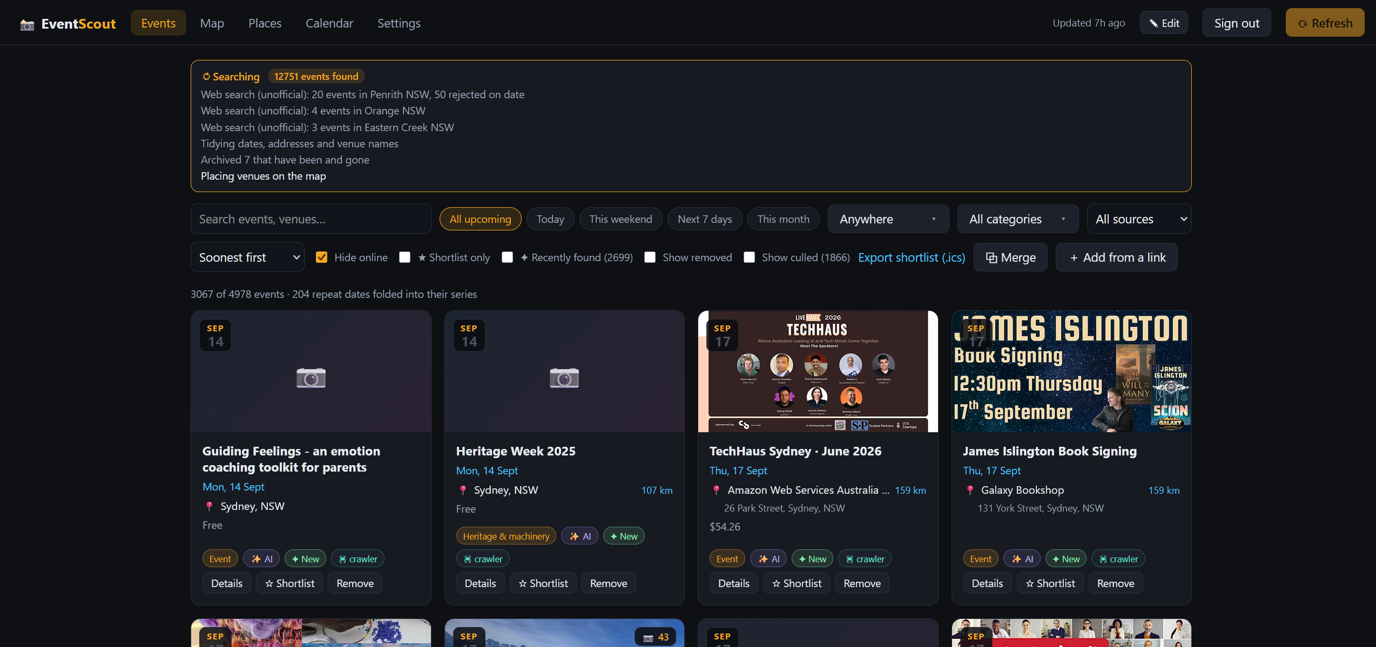
Task: Select the Next 7 days filter
Action: [x=705, y=219]
